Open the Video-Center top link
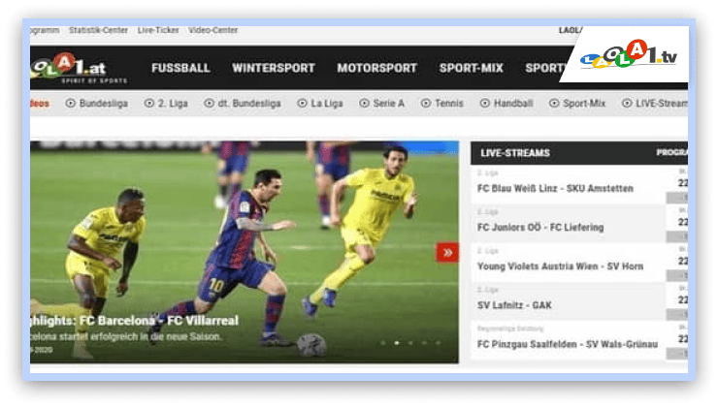 click(212, 30)
